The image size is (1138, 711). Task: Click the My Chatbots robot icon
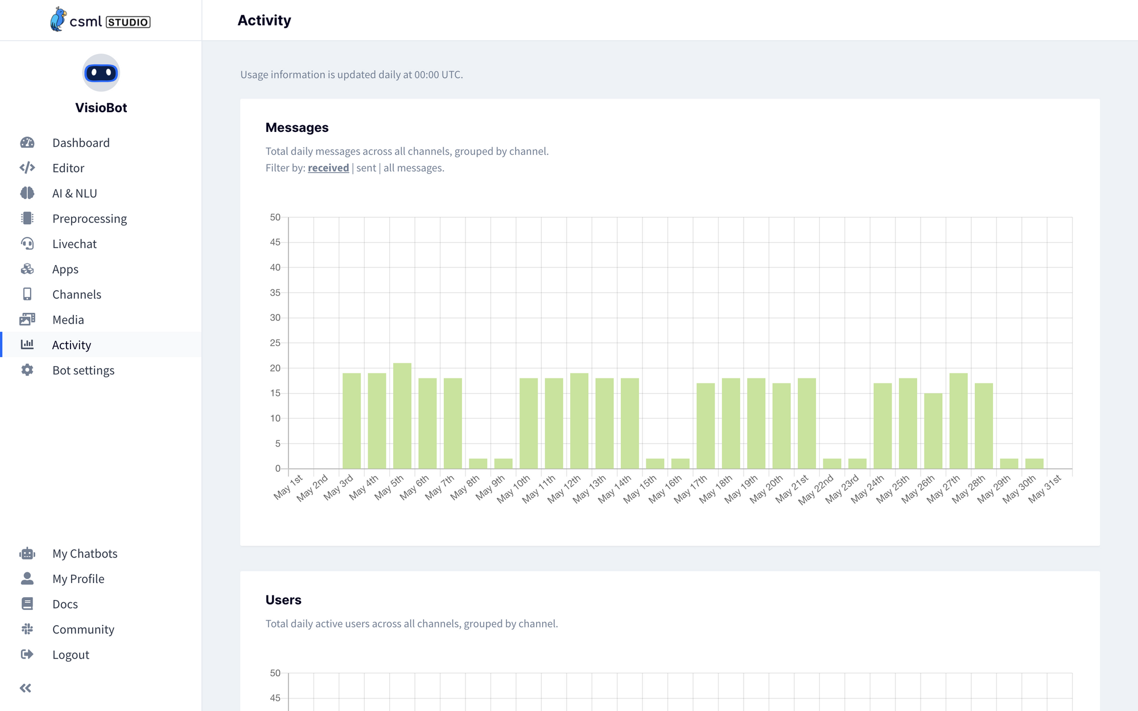(27, 553)
